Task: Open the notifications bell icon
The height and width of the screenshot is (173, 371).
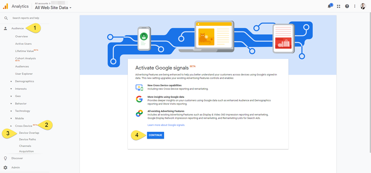Action: point(330,6)
